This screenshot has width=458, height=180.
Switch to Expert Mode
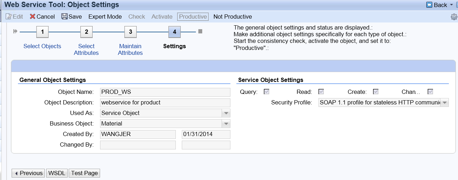pos(105,17)
